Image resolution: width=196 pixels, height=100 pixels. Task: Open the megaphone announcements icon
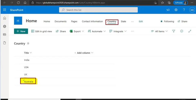pos(168,10)
